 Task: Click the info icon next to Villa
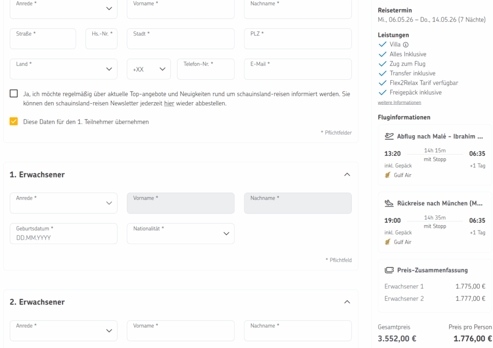pyautogui.click(x=406, y=45)
